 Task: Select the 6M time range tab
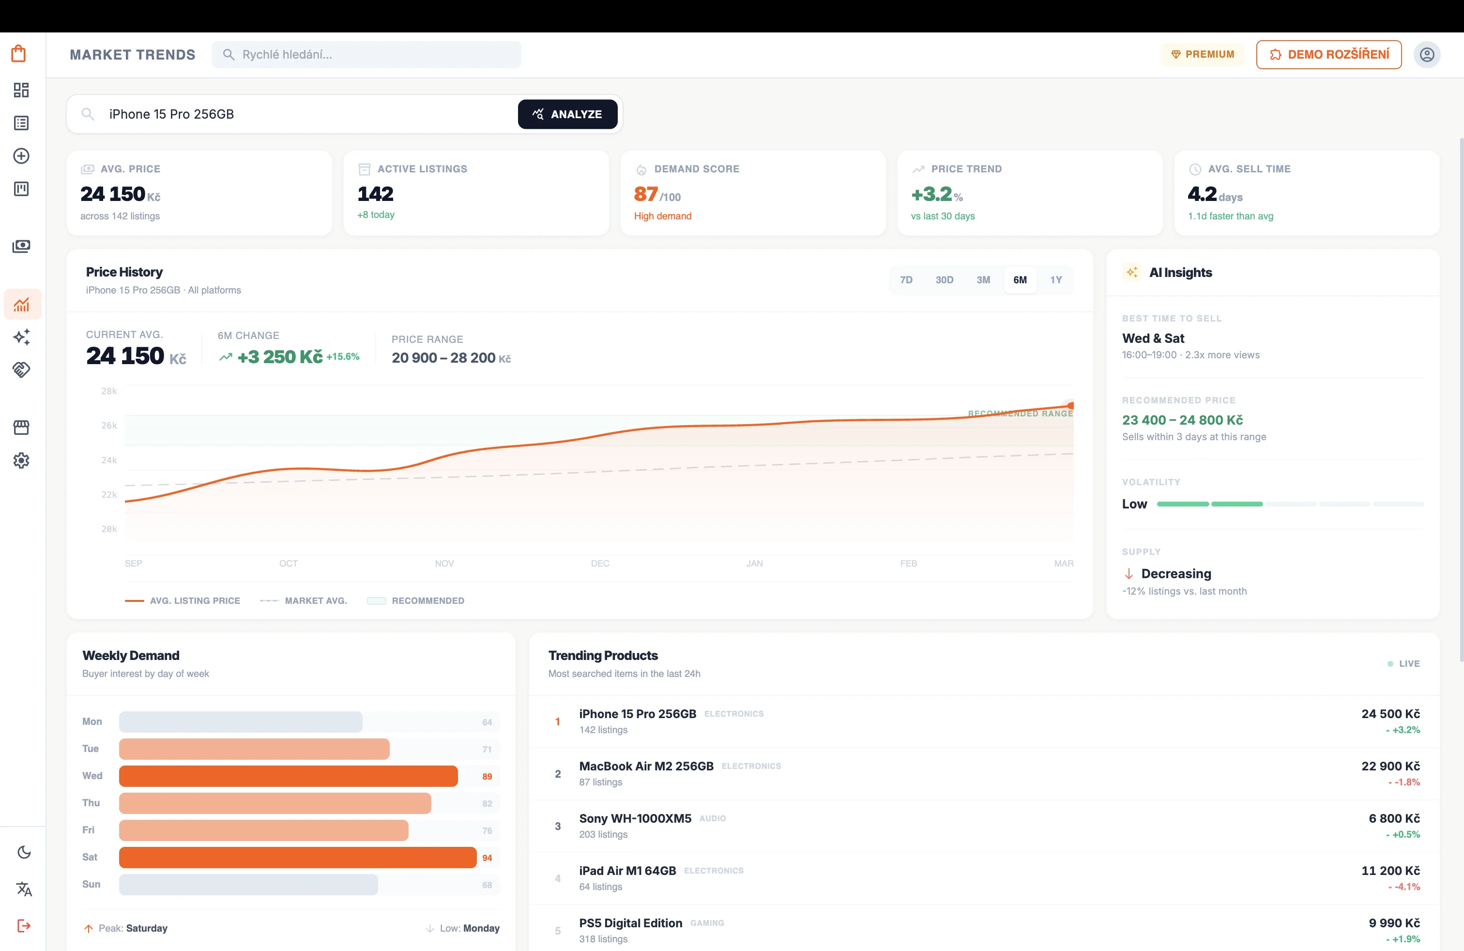coord(1020,280)
